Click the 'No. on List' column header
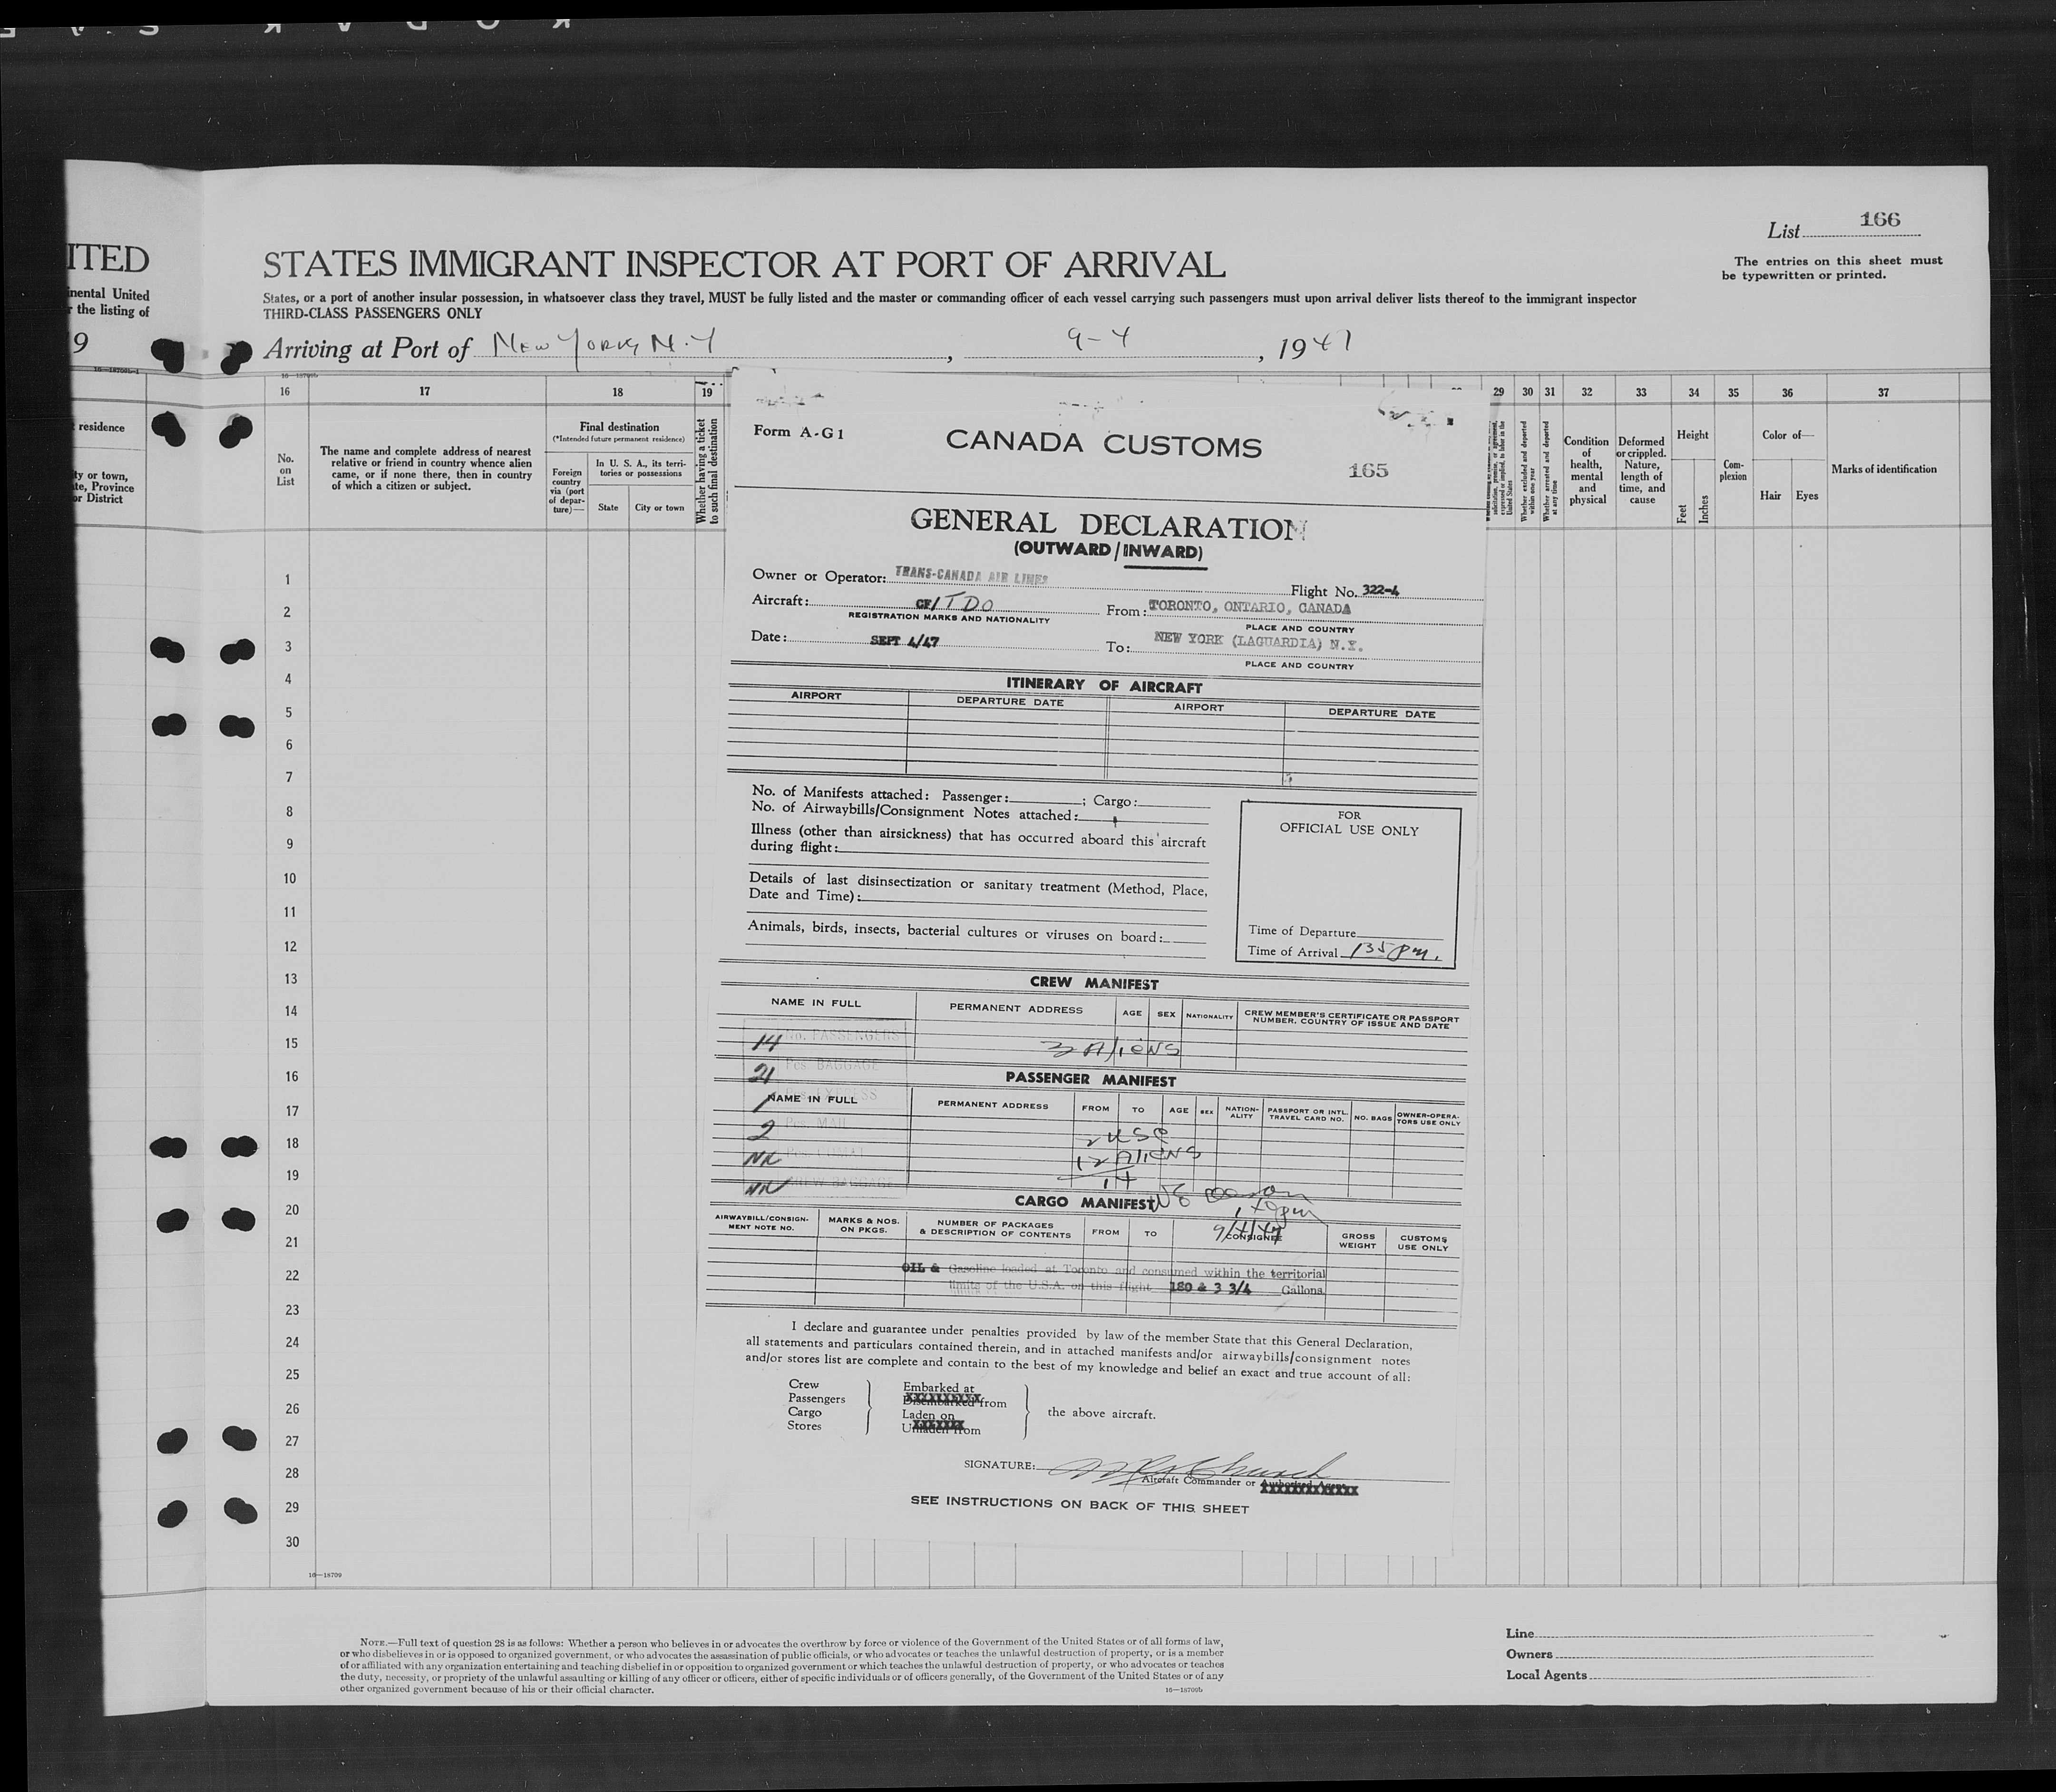This screenshot has width=2056, height=1792. click(286, 470)
